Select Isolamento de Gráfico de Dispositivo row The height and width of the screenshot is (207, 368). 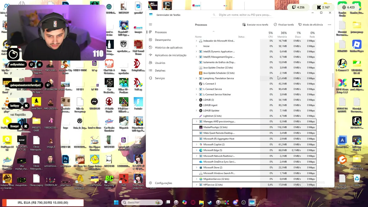(254, 62)
